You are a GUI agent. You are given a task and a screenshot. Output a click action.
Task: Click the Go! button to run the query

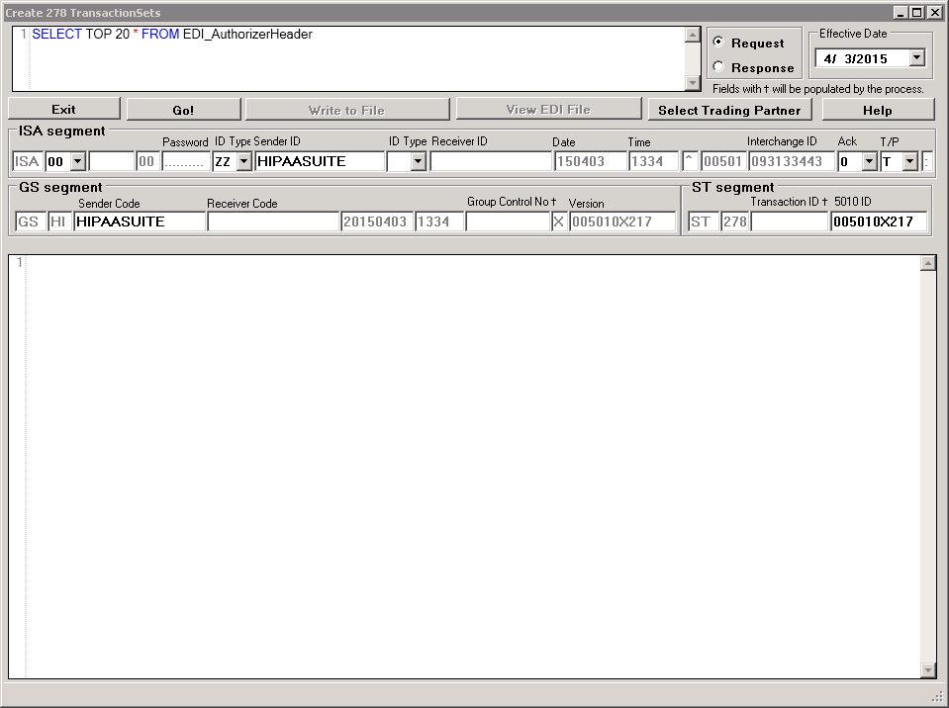[x=181, y=109]
